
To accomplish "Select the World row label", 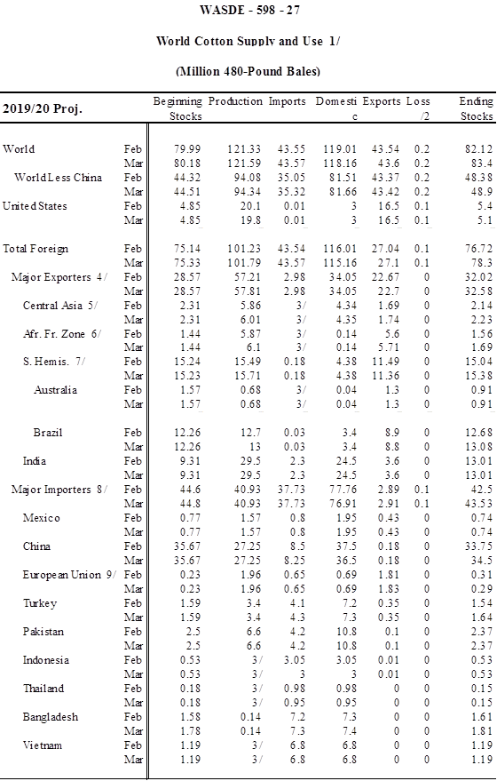I will click(x=19, y=149).
